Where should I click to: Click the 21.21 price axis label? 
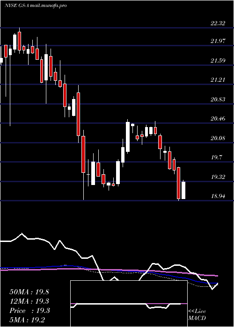click(x=218, y=80)
